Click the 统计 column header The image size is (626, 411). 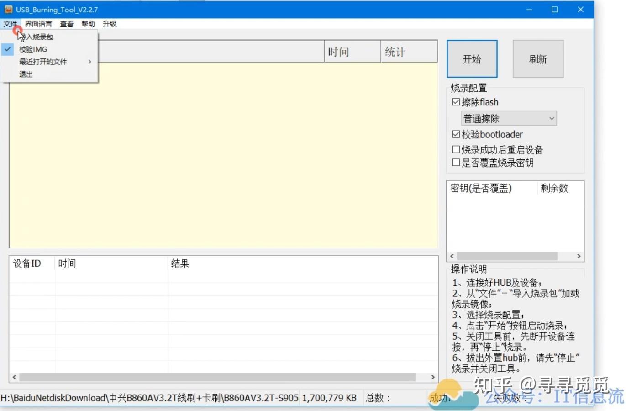coord(409,52)
